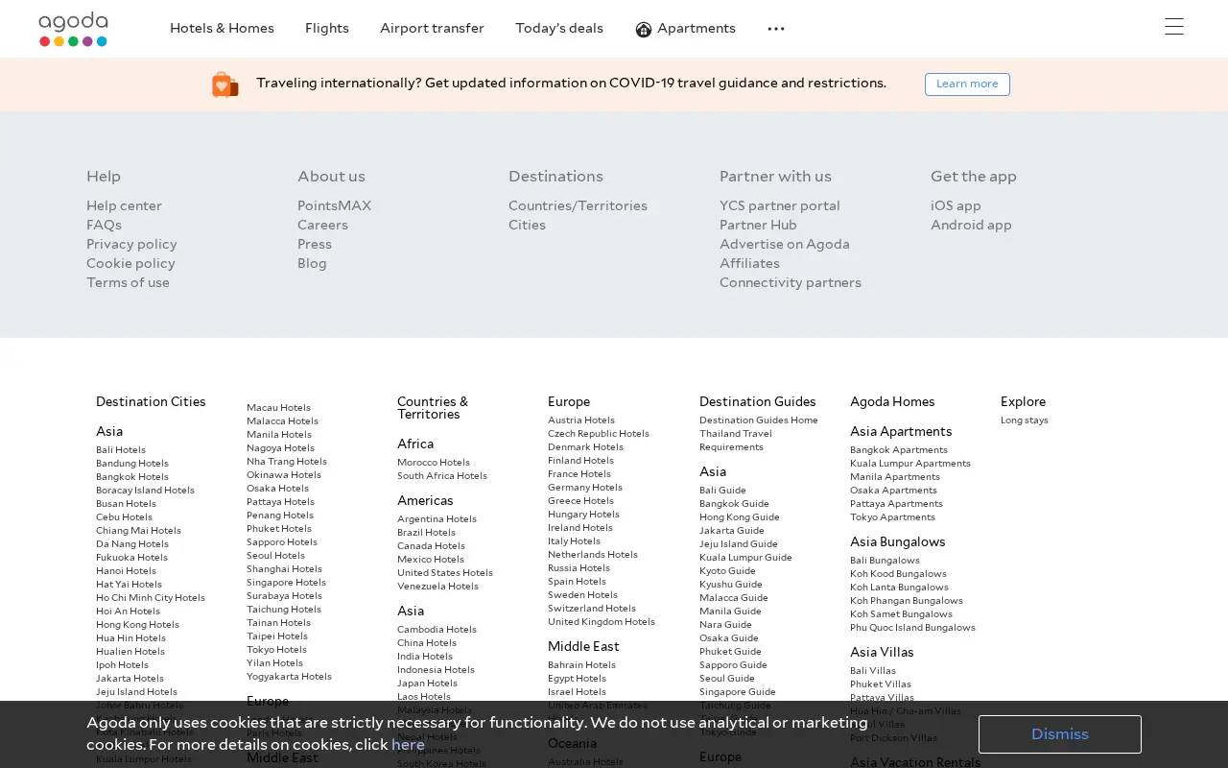View Morocco Hotels
The image size is (1228, 768).
point(434,462)
